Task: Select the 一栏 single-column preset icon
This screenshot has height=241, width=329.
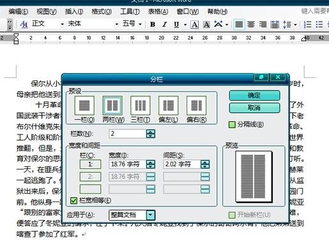Action: point(84,105)
